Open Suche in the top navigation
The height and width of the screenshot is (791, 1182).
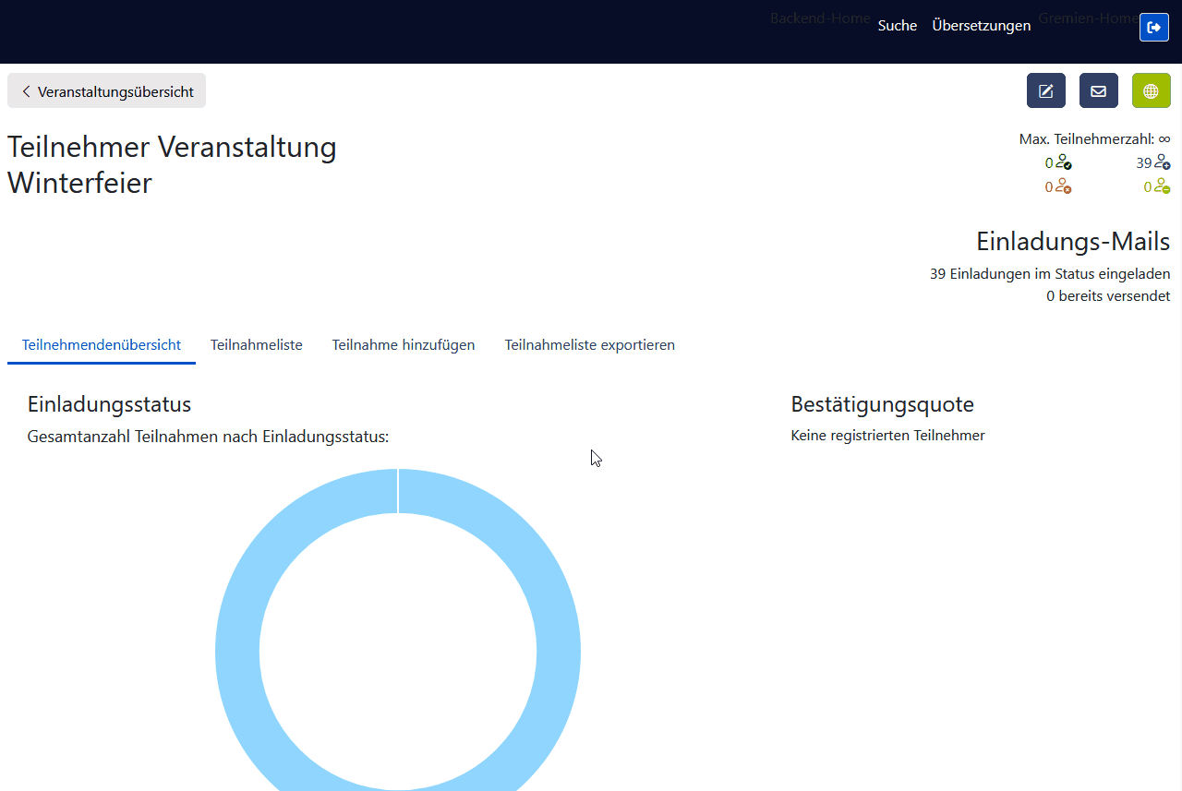pyautogui.click(x=897, y=25)
